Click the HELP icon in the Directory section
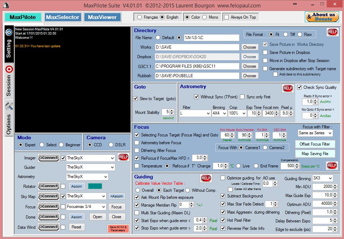This screenshot has height=239, width=344. coord(332,32)
